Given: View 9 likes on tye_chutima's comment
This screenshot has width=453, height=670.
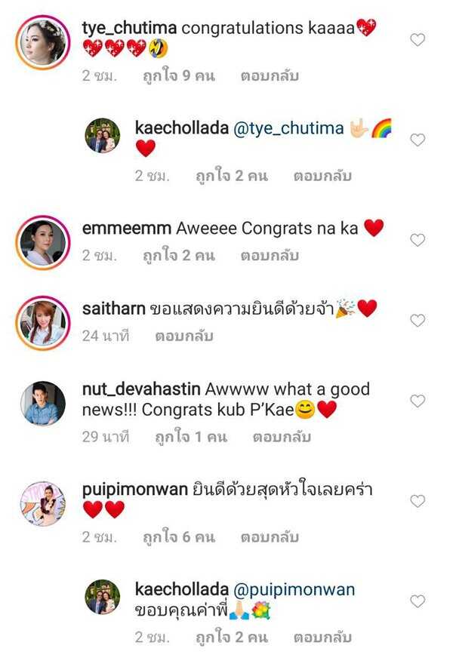Looking at the screenshot, I should pos(179,75).
